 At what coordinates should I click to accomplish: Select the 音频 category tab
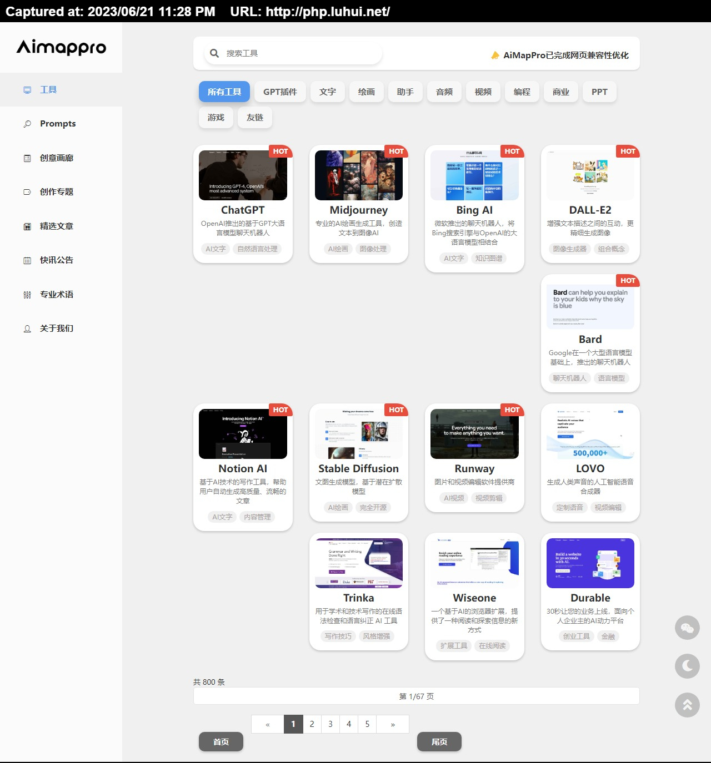pyautogui.click(x=444, y=92)
